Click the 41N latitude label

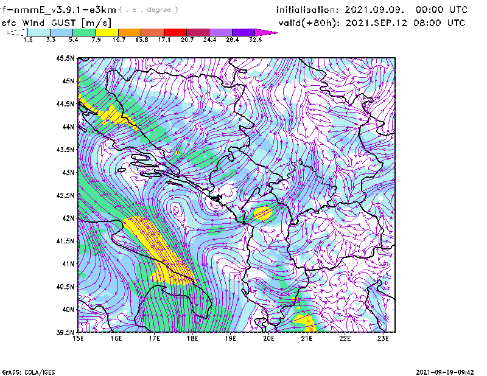(x=68, y=264)
